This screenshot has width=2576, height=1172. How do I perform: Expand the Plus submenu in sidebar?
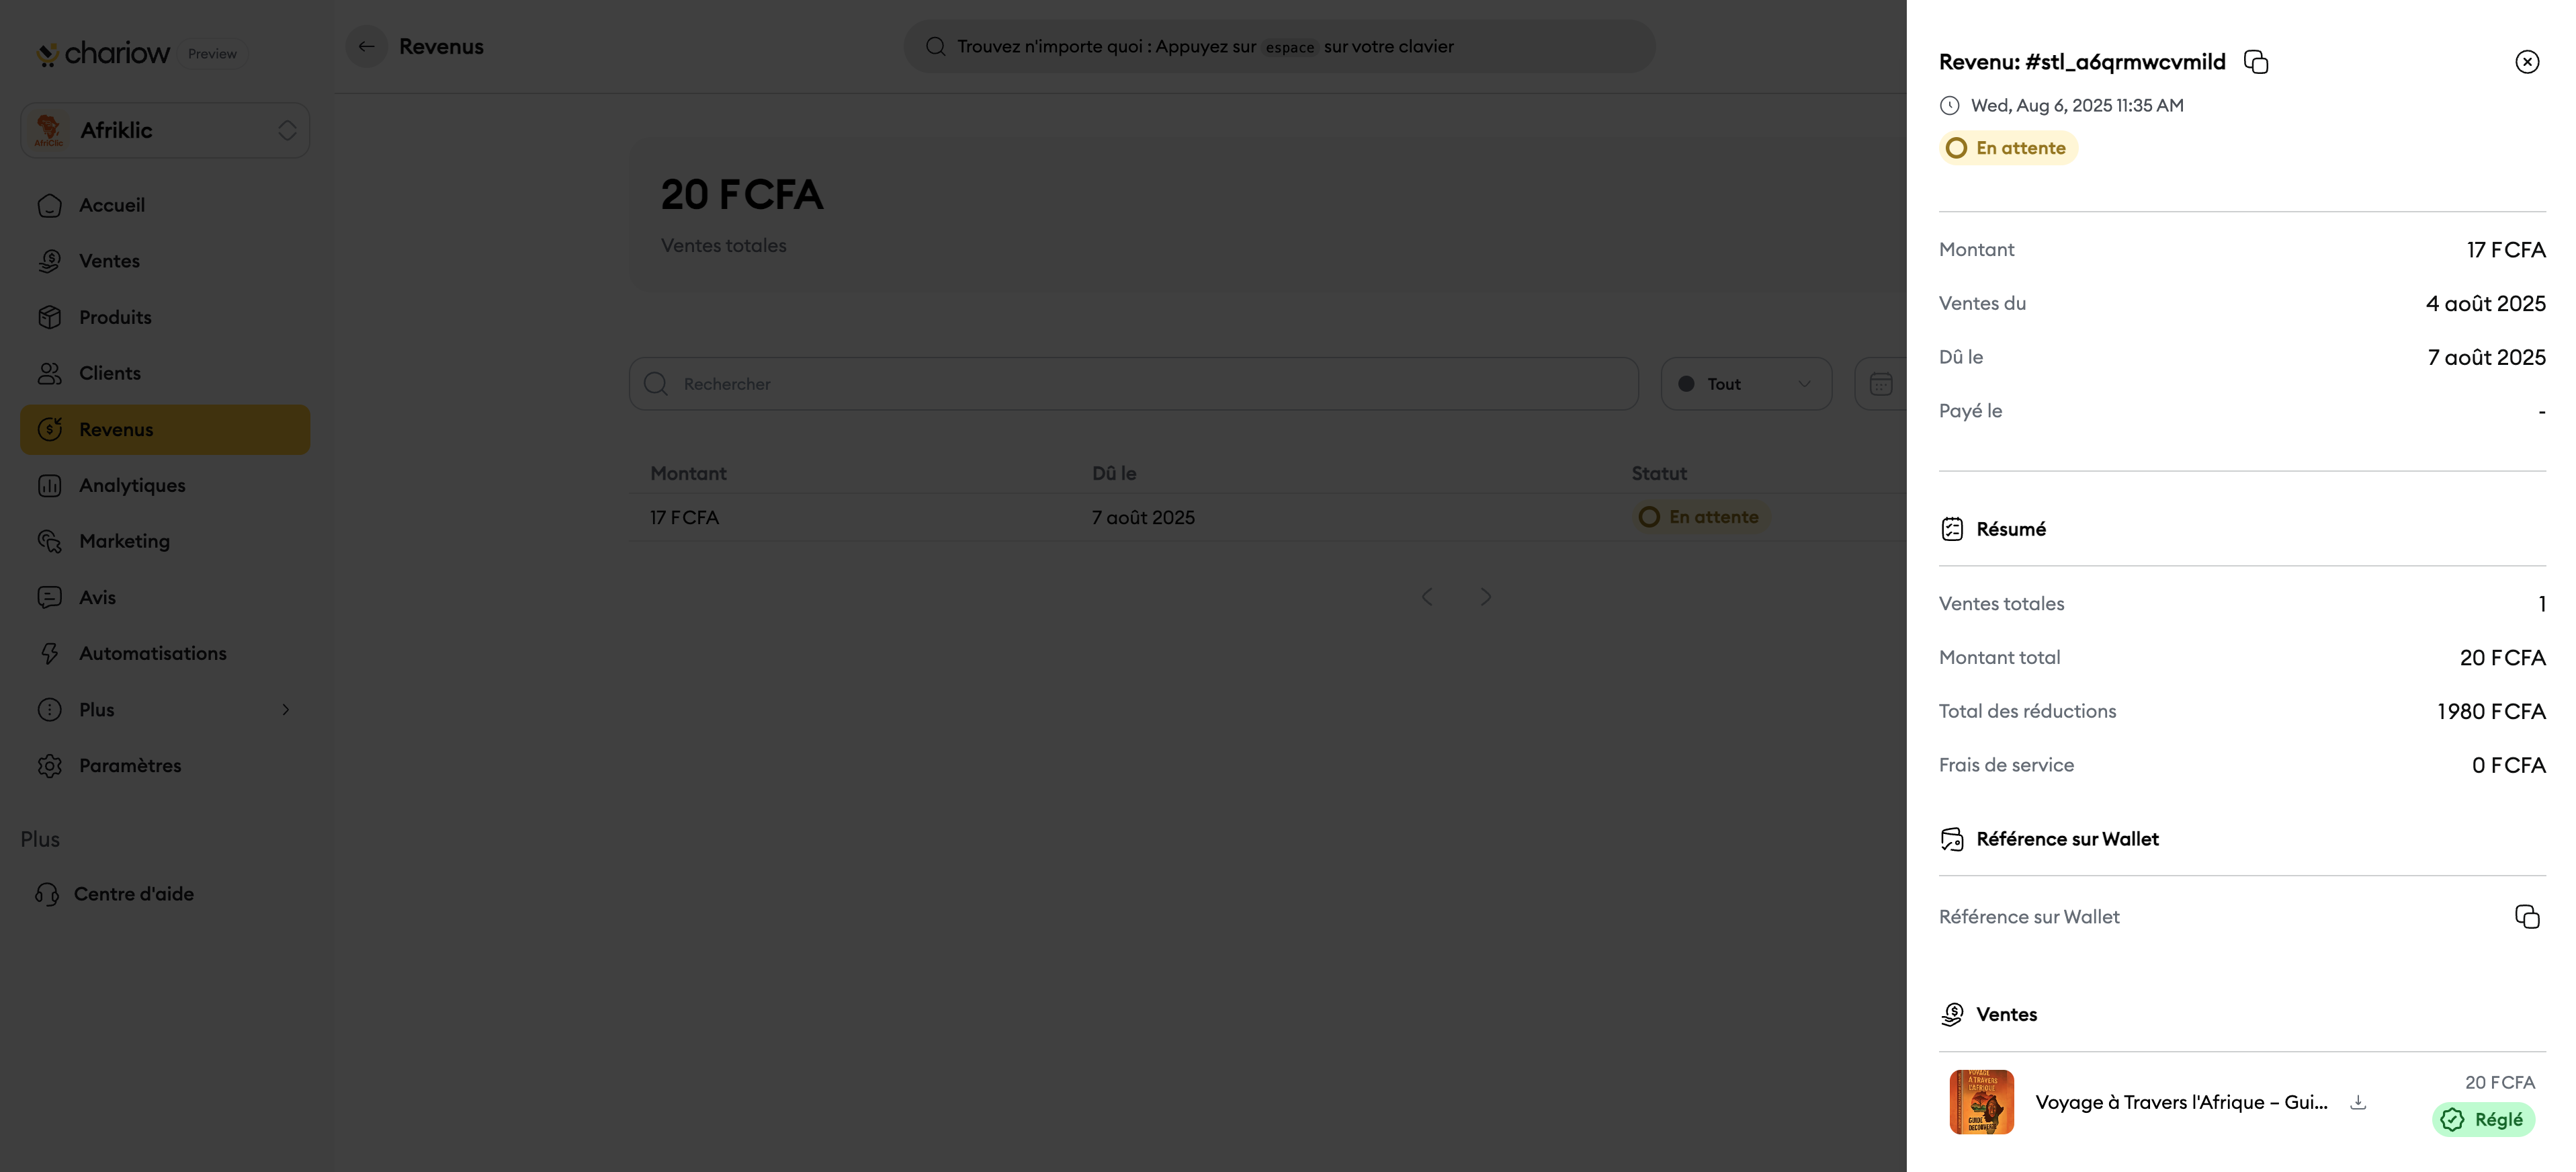(165, 710)
